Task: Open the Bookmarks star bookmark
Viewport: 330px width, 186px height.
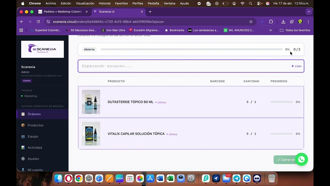Action: click(x=175, y=30)
